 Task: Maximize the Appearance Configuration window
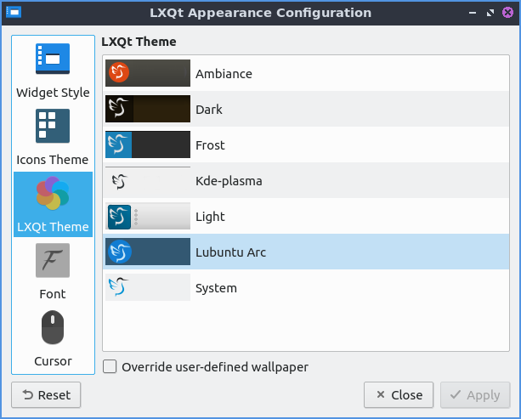click(490, 14)
